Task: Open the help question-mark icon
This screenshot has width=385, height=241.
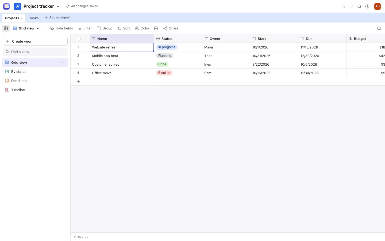Action: [367, 6]
